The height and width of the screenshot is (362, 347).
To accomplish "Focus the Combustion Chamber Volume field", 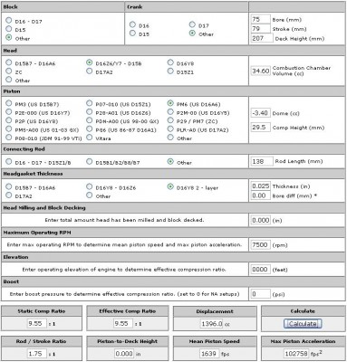I will pos(260,71).
